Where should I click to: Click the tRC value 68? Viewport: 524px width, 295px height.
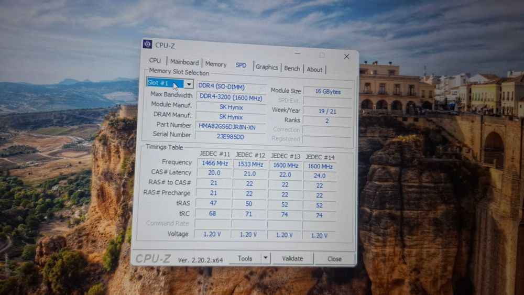(x=213, y=213)
